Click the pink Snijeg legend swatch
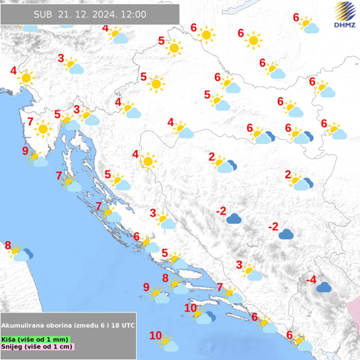This screenshot has height=360, width=360. click(x=37, y=347)
